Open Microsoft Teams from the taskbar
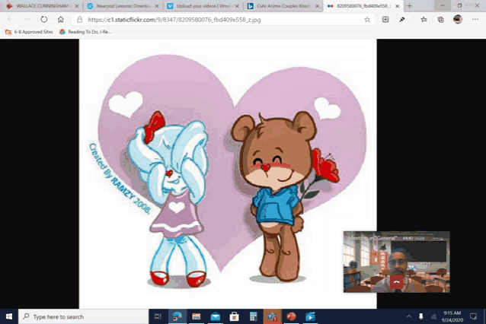Viewport: 486px width, 324px height. pos(272,316)
